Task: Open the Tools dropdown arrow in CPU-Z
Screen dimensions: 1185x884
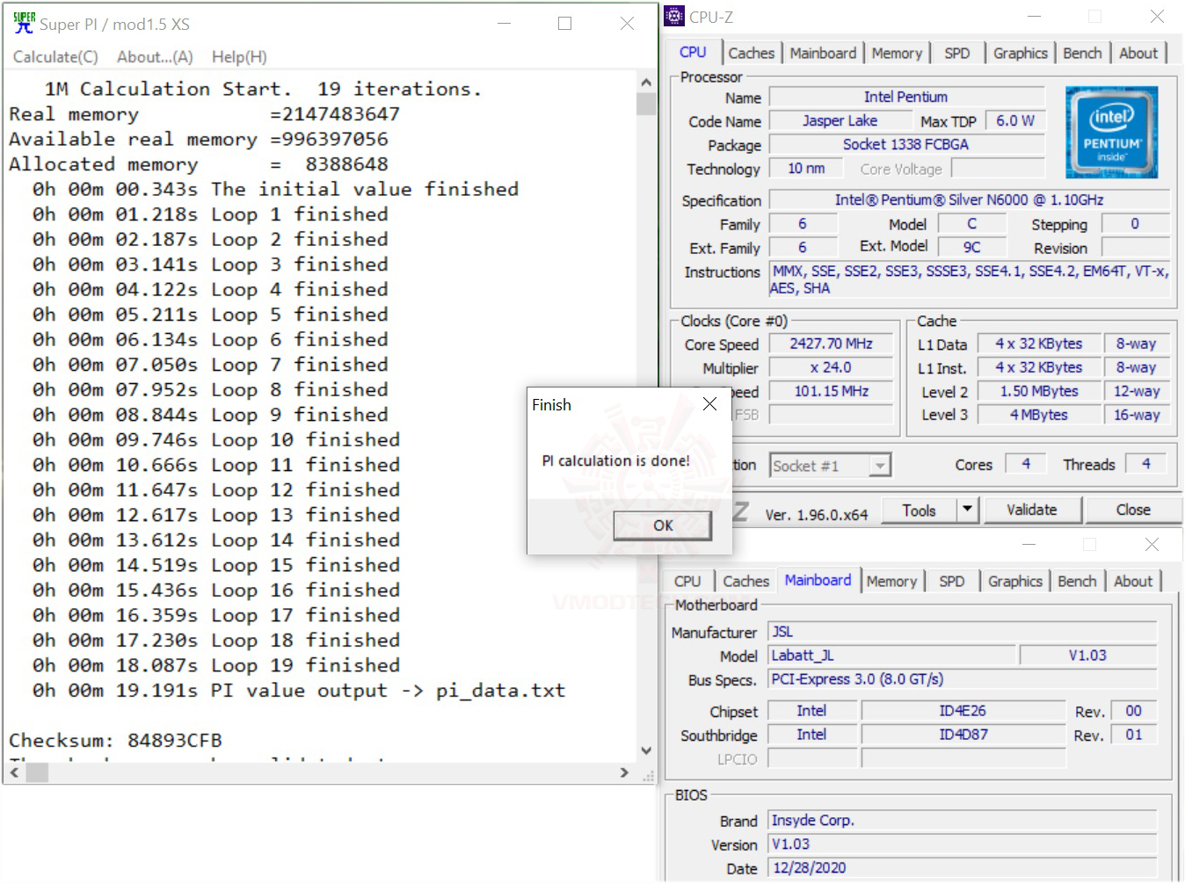Action: pos(967,510)
